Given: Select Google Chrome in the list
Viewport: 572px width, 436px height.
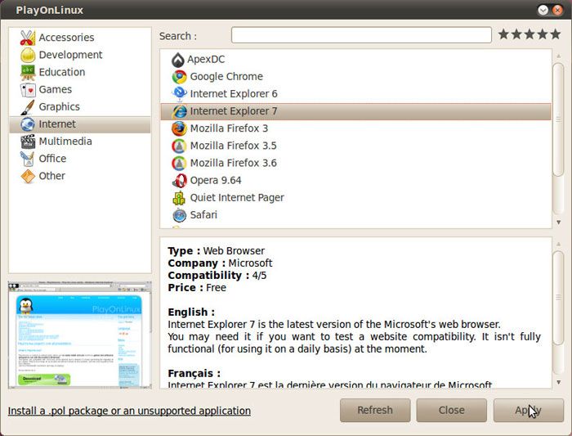Looking at the screenshot, I should (355, 76).
